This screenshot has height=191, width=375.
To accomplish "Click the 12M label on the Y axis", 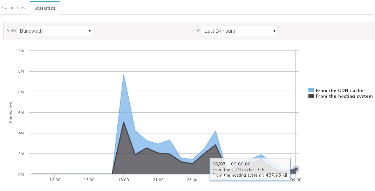I will pos(20,51).
